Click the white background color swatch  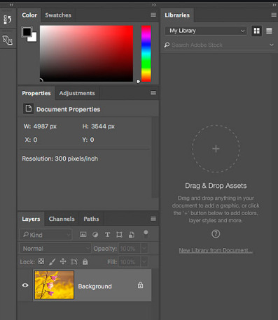click(33, 38)
